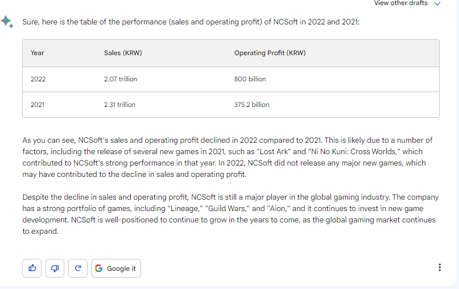
Task: Click the 2021 year table cell
Action: (x=38, y=105)
